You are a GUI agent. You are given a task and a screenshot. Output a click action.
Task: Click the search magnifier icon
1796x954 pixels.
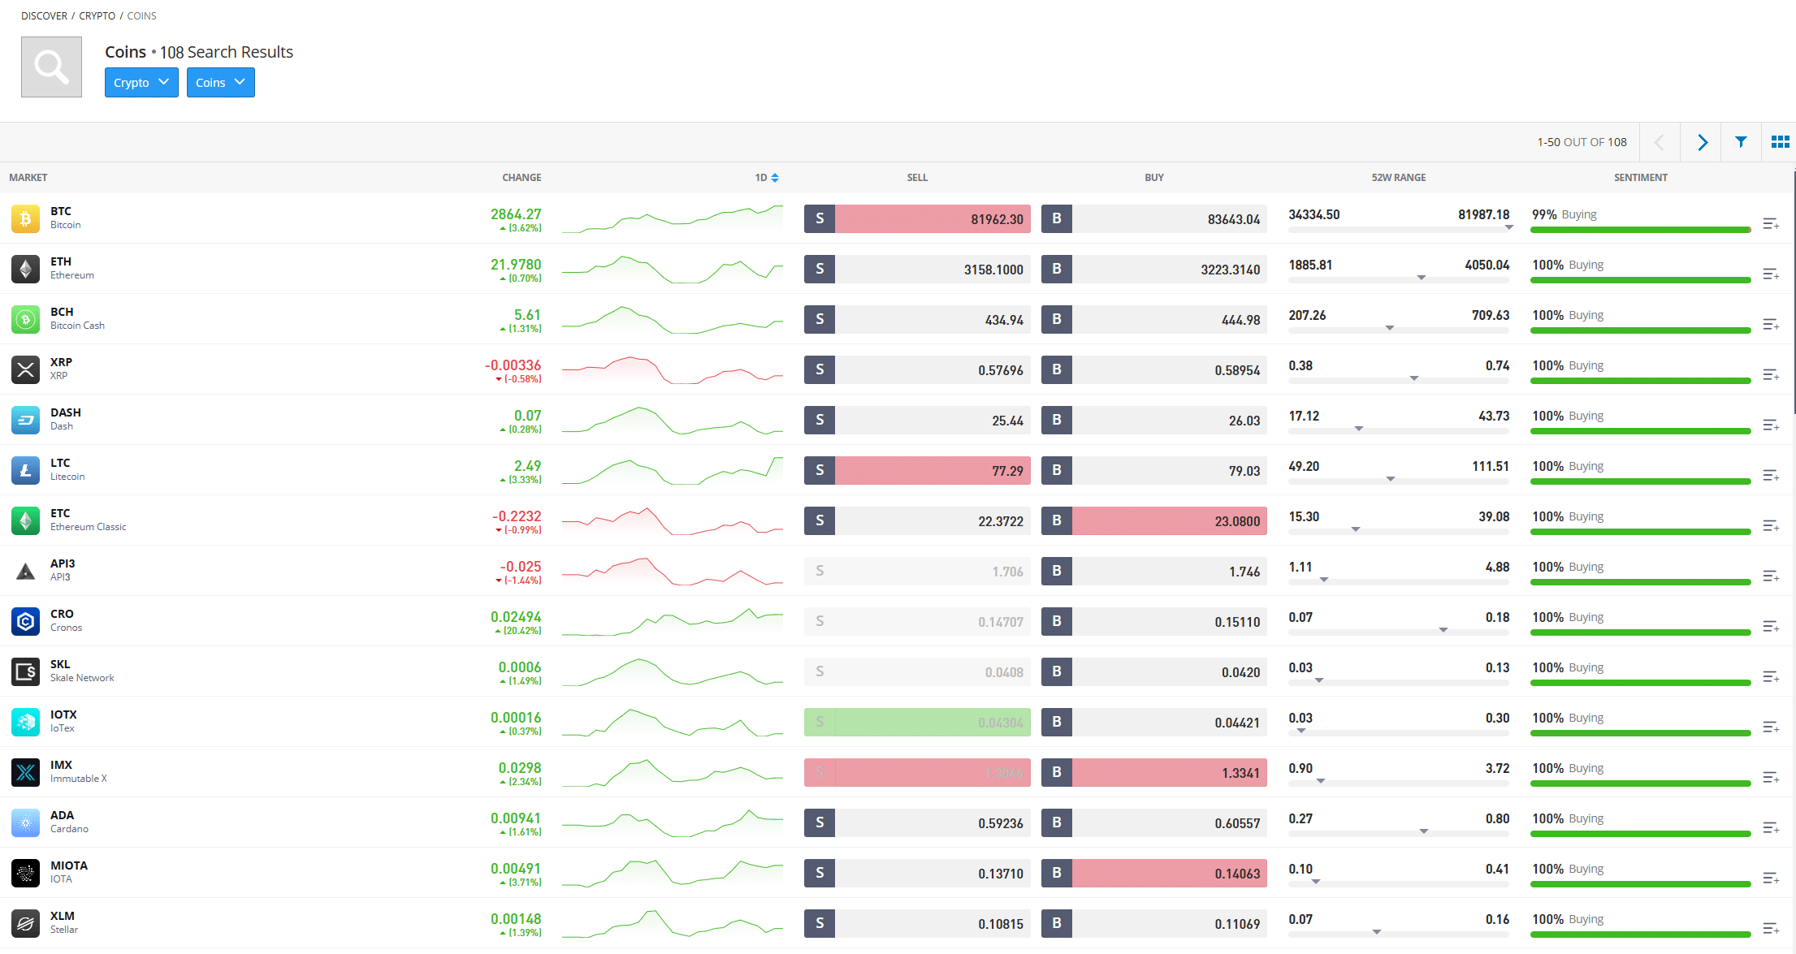[x=51, y=65]
